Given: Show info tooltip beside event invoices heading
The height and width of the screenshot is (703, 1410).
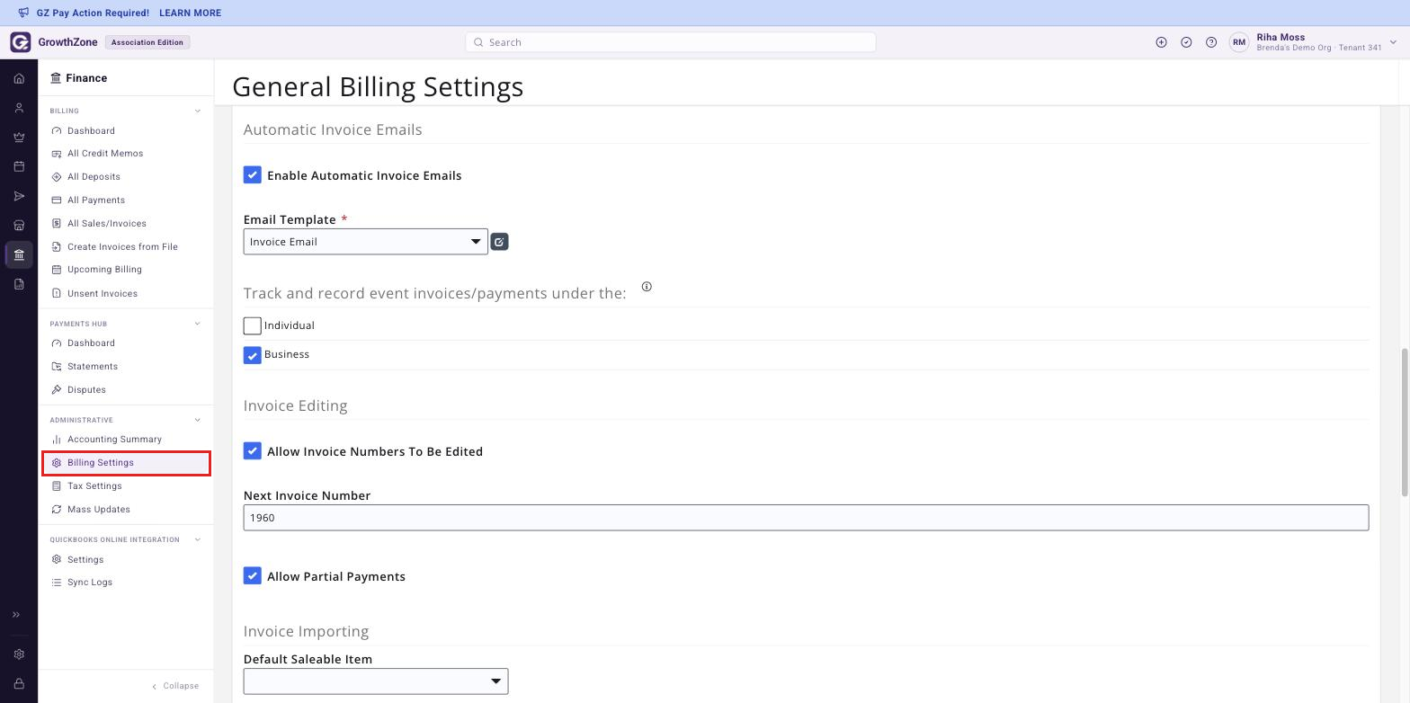Looking at the screenshot, I should pos(647,287).
